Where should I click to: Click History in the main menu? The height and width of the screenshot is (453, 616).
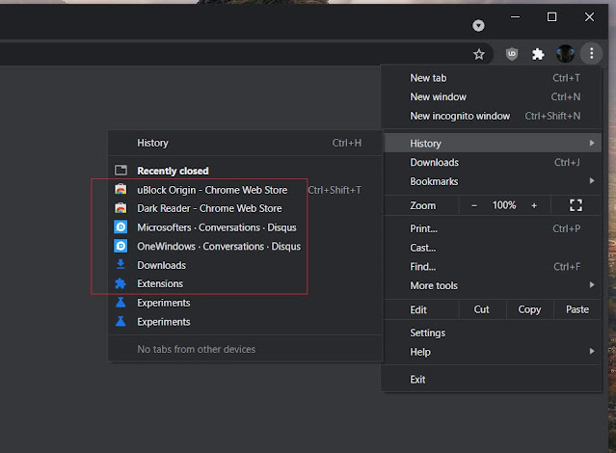pyautogui.click(x=491, y=144)
